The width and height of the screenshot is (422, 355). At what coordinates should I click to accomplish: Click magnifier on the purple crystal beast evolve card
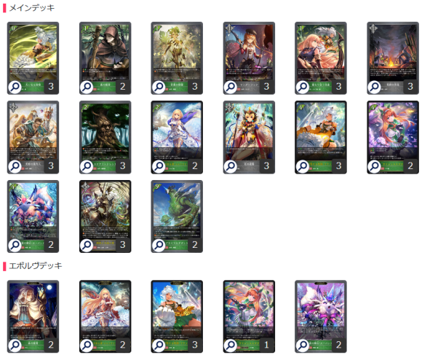coord(303,346)
